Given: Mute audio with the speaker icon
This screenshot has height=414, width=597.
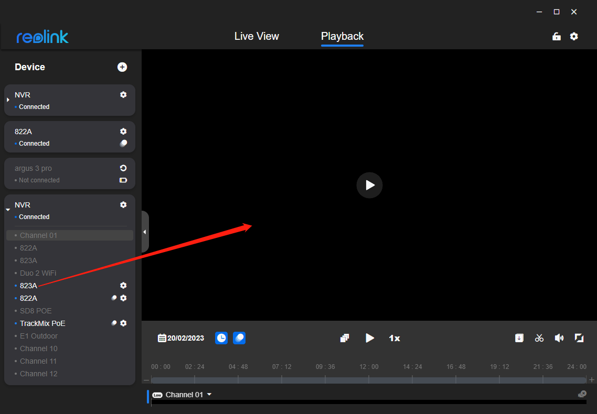Looking at the screenshot, I should point(559,338).
